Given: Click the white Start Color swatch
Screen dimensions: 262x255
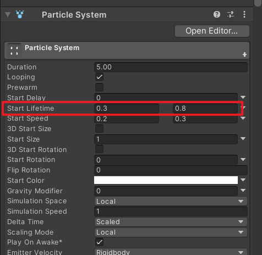Looking at the screenshot, I should 166,180.
